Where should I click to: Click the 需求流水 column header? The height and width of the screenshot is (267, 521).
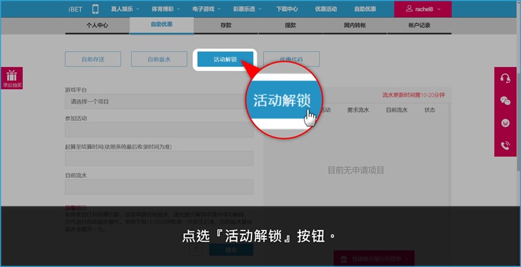tap(358, 110)
